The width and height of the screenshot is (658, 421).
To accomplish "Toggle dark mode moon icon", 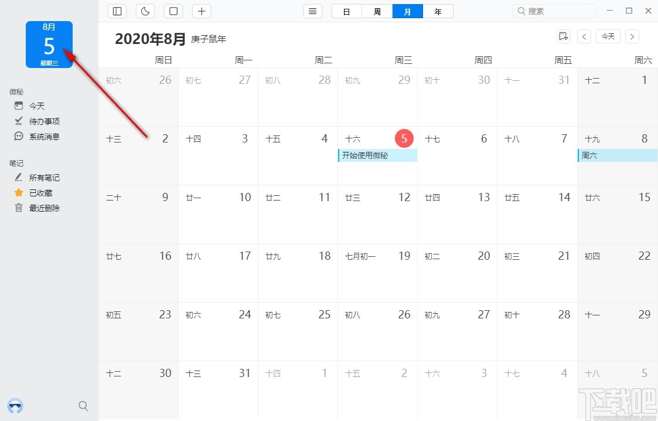I will (145, 11).
